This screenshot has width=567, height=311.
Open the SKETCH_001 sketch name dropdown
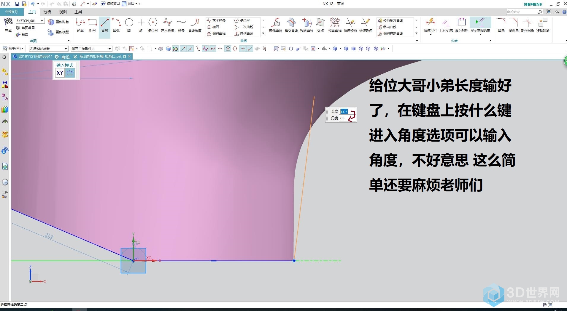point(42,21)
